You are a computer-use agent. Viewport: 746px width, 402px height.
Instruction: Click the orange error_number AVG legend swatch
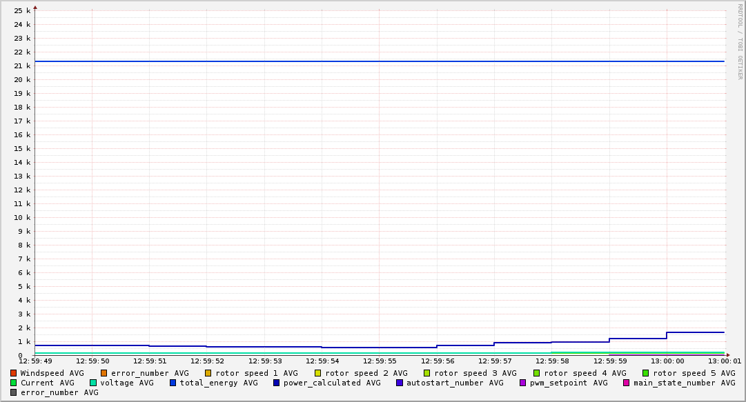[x=104, y=373]
